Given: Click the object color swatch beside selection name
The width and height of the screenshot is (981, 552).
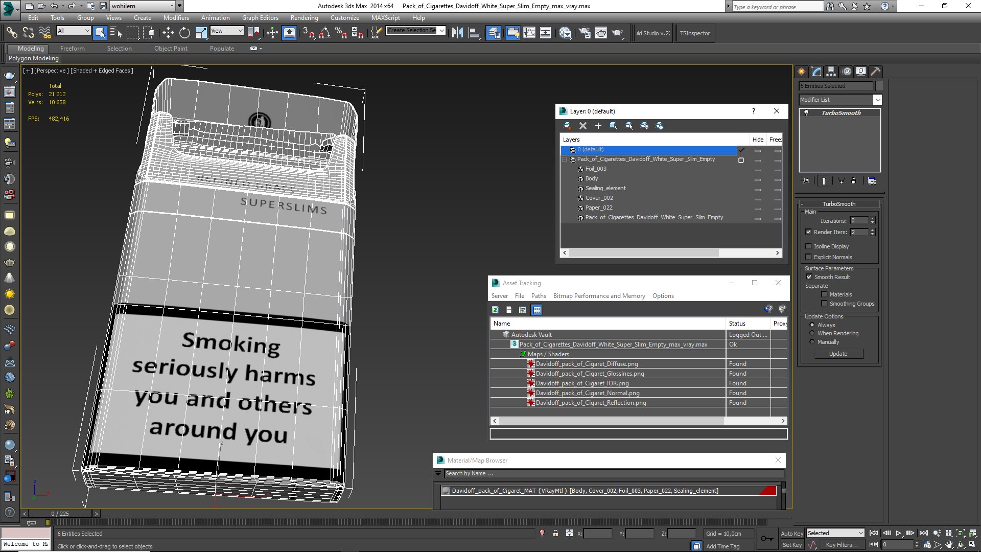Looking at the screenshot, I should pyautogui.click(x=879, y=86).
